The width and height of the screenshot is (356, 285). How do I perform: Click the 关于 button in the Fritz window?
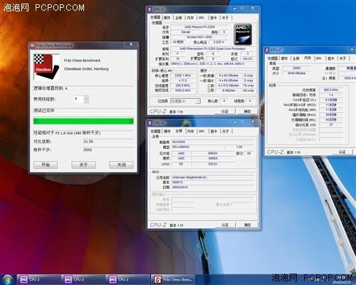click(x=83, y=165)
